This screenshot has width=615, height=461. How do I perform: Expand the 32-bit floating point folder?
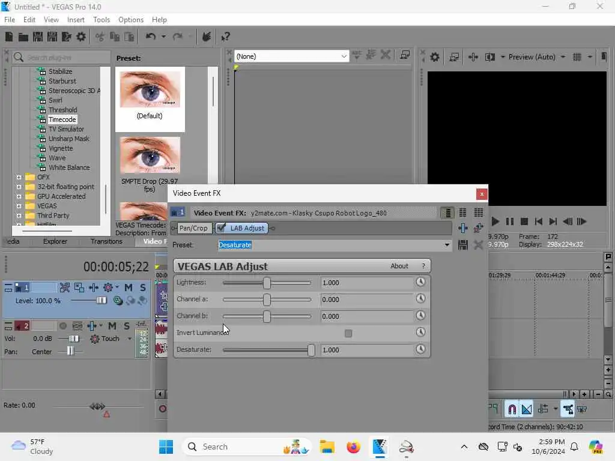pyautogui.click(x=19, y=187)
